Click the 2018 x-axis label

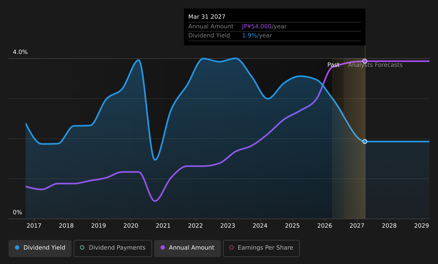click(x=66, y=226)
